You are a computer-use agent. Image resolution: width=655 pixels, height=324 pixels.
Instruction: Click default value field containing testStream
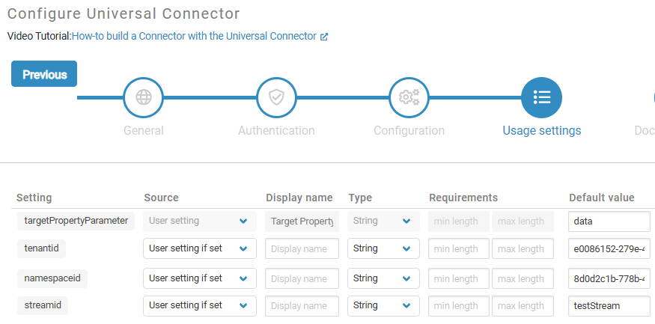609,305
